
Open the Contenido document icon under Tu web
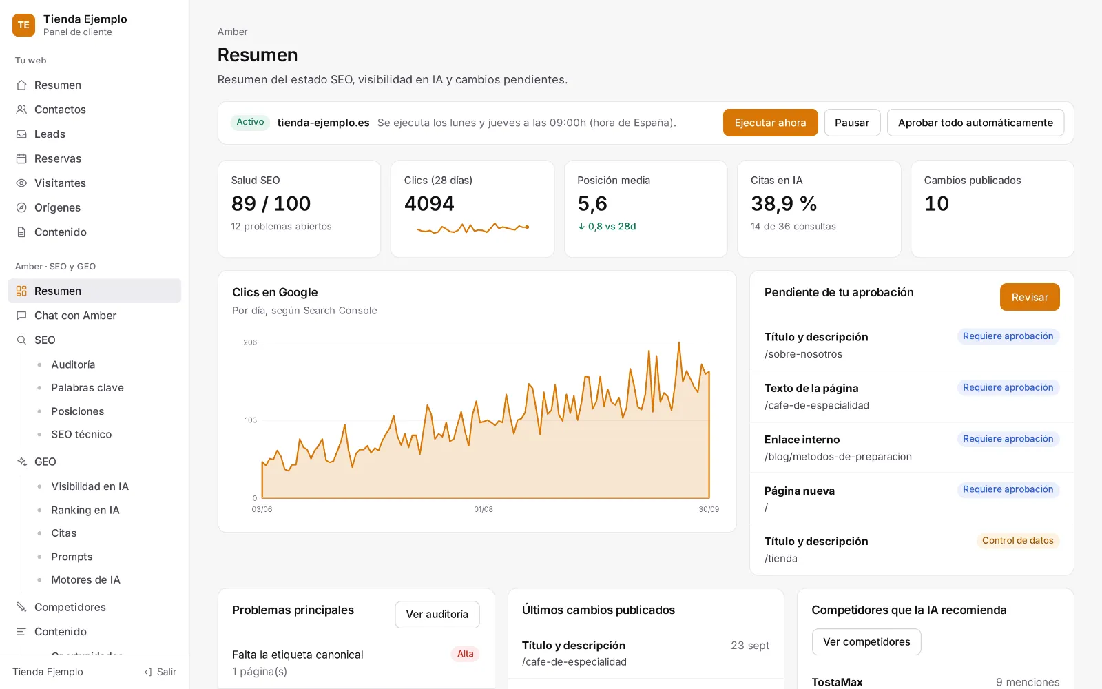(21, 232)
